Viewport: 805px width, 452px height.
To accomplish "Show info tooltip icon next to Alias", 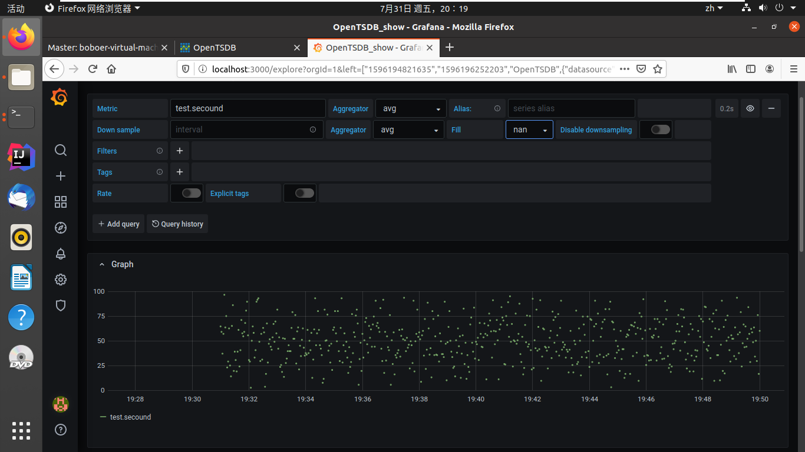I will click(x=497, y=108).
